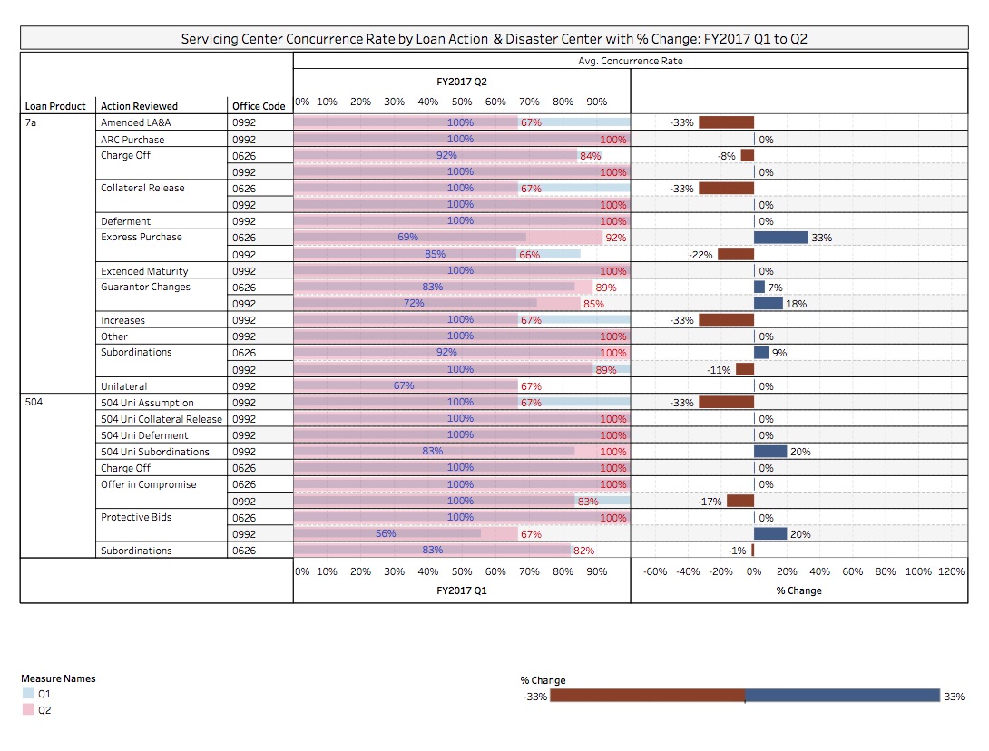This screenshot has width=989, height=751.
Task: Click the % Change axis title under chart
Action: pyautogui.click(x=798, y=590)
